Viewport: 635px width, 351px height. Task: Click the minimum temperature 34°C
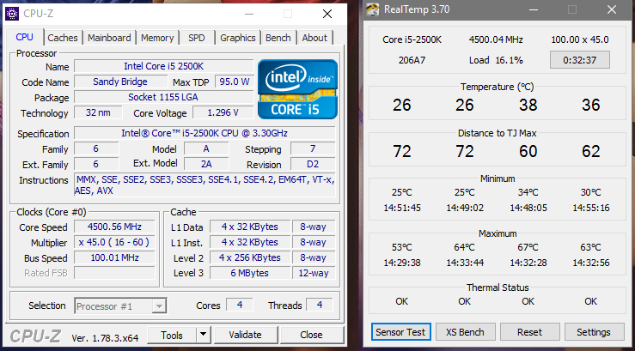point(528,192)
